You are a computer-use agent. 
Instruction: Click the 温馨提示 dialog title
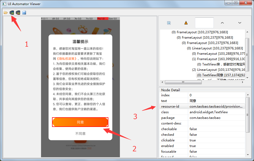coord(80,42)
